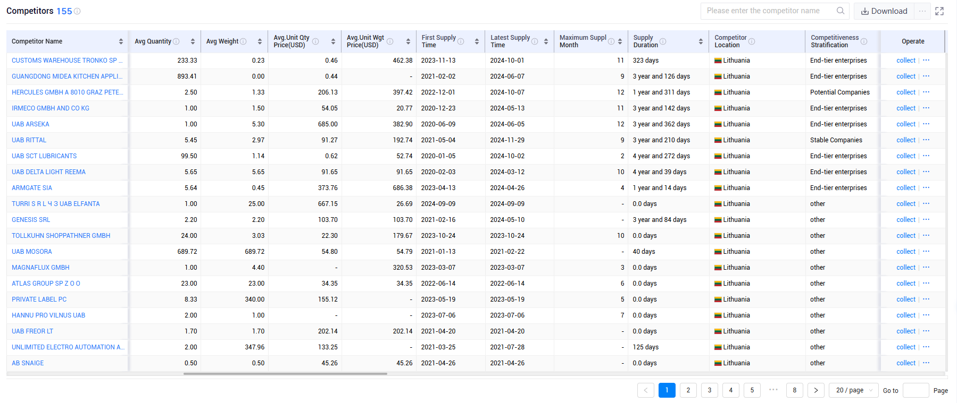Screen dimensions: 957x403
Task: Click the Avg.Unit Qty Price info icon
Action: 315,41
